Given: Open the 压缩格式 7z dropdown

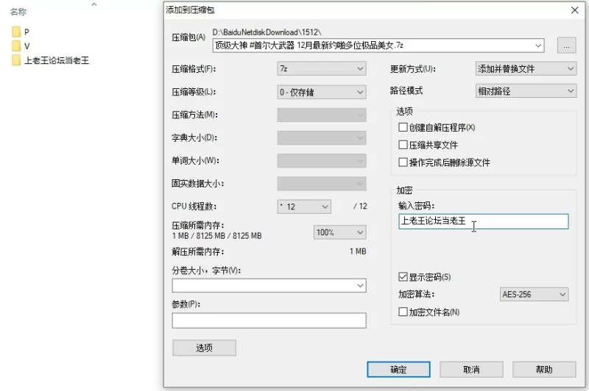Looking at the screenshot, I should tap(322, 68).
